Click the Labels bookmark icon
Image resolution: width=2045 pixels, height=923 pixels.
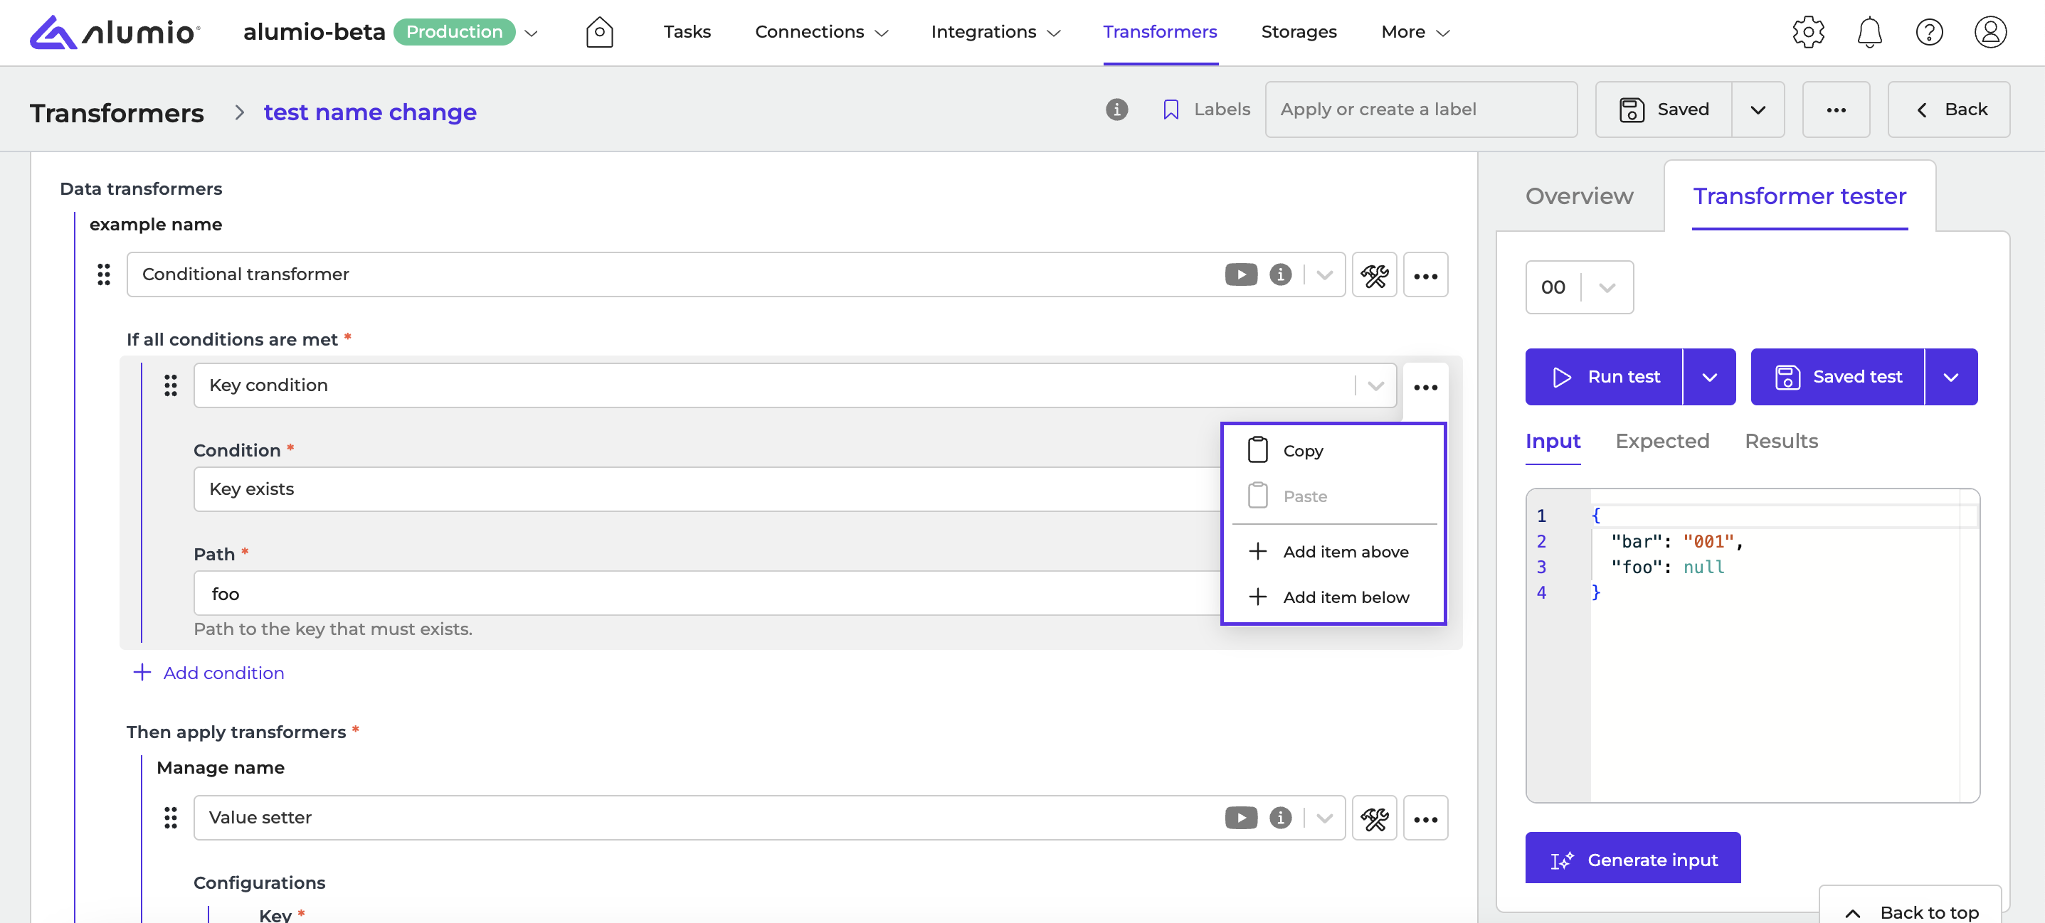[x=1171, y=110]
